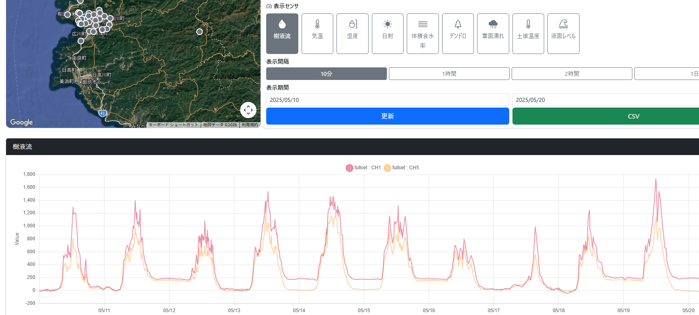
Task: Click the 05/19 x-axis date label
Action: 623,311
